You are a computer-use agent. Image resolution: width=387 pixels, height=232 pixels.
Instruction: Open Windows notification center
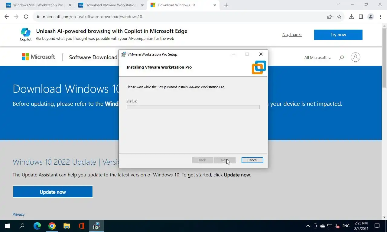point(377,226)
